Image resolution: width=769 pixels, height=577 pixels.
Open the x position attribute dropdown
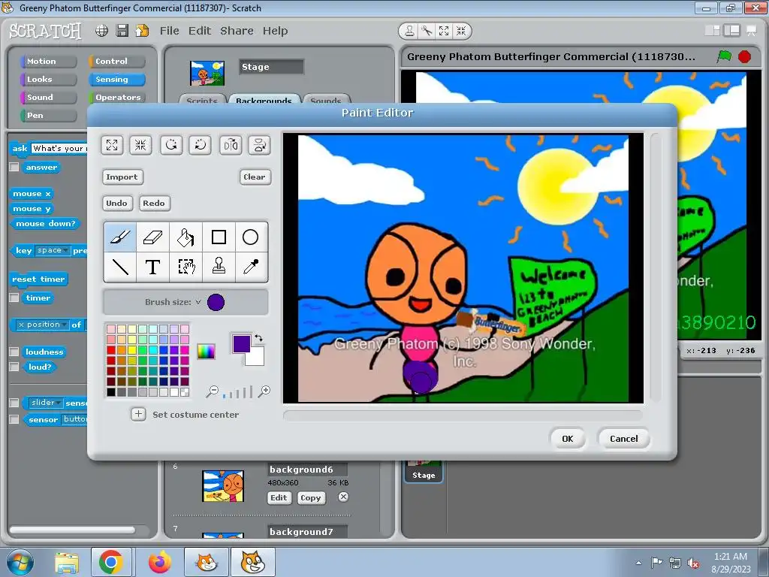[42, 325]
